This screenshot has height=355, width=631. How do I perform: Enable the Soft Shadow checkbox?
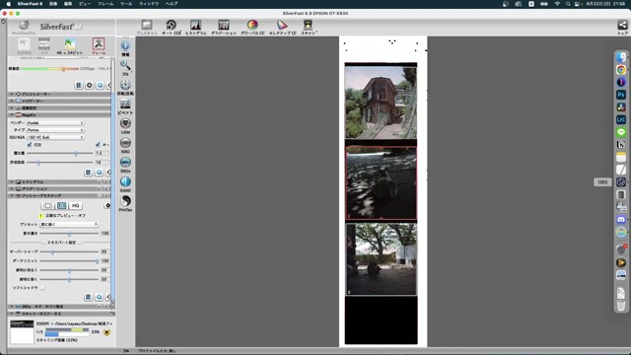point(42,288)
